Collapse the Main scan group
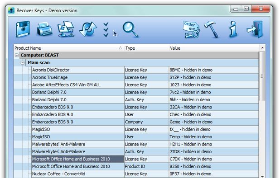 click(23, 63)
